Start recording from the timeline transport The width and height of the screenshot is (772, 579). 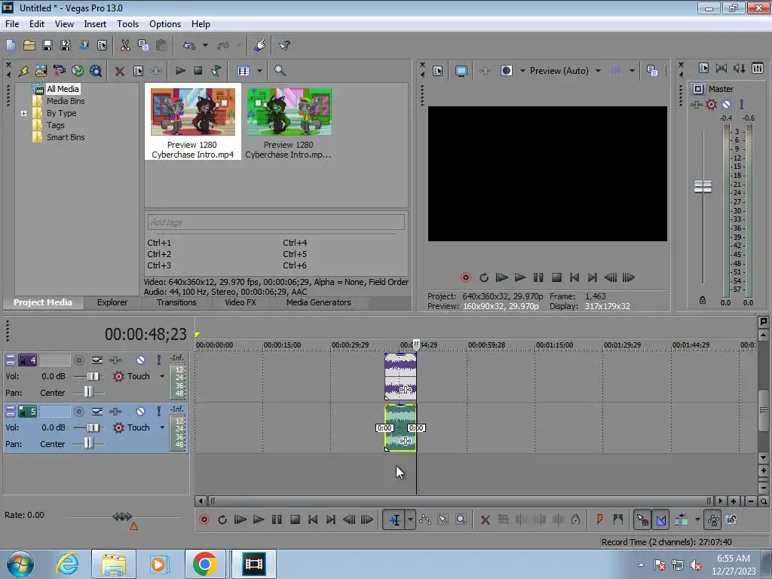(204, 519)
